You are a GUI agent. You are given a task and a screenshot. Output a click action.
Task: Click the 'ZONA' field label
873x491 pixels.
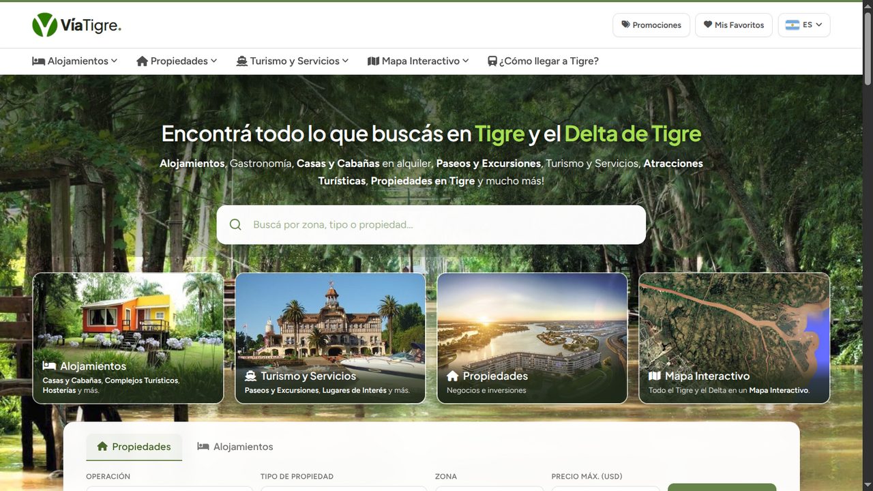tap(446, 477)
